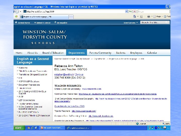
Task: Click the feeds icon in toolbar
Action: [x=141, y=17]
